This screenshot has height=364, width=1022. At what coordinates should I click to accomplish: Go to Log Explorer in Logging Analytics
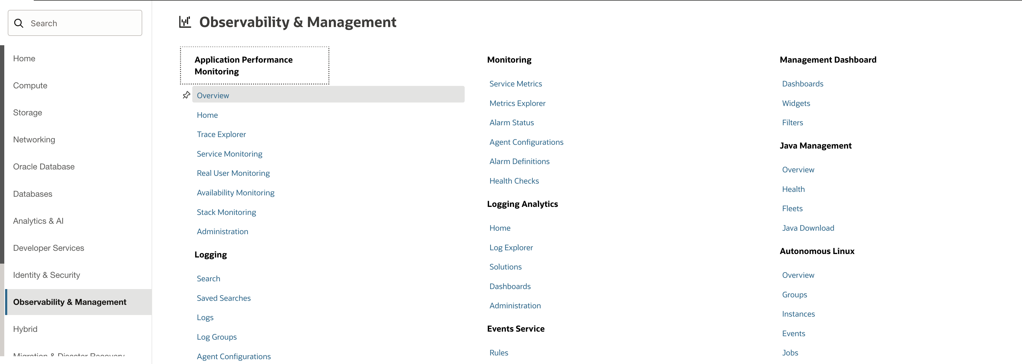point(511,247)
